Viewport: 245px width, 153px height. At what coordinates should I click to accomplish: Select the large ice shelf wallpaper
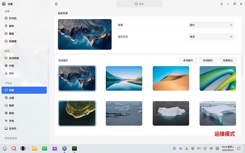click(218, 113)
